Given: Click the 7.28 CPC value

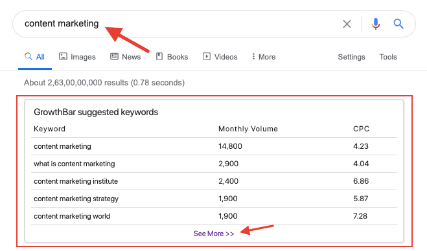Looking at the screenshot, I should coord(360,216).
